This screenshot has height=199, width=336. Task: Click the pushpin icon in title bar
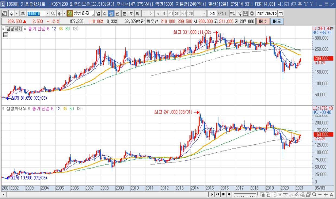tap(300, 4)
